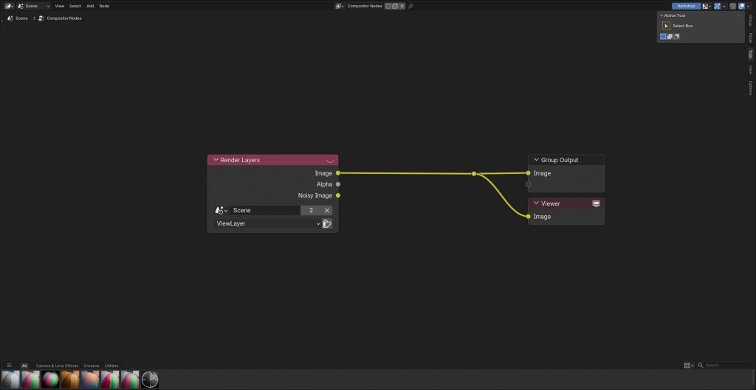Collapse the Group Output node
Viewport: 756px width, 390px height.
pyautogui.click(x=537, y=160)
